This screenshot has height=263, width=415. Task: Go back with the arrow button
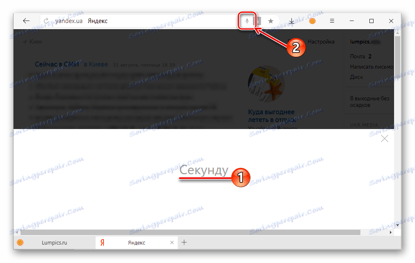click(x=26, y=21)
